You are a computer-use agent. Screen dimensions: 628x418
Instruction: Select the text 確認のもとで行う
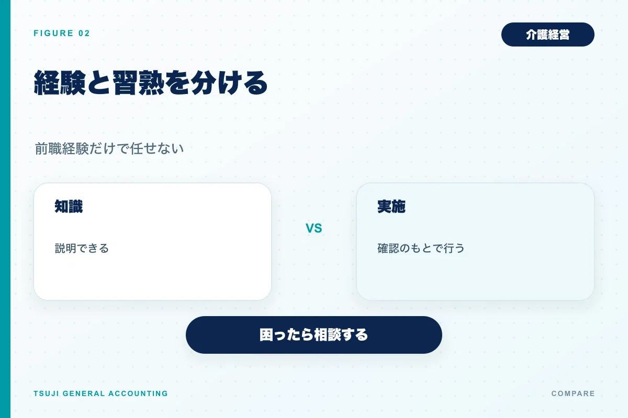[x=421, y=248]
